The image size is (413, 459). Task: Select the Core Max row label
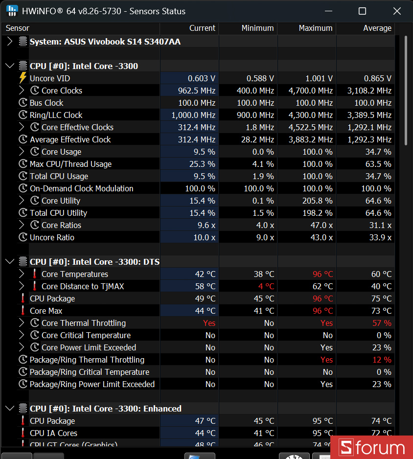pos(46,311)
